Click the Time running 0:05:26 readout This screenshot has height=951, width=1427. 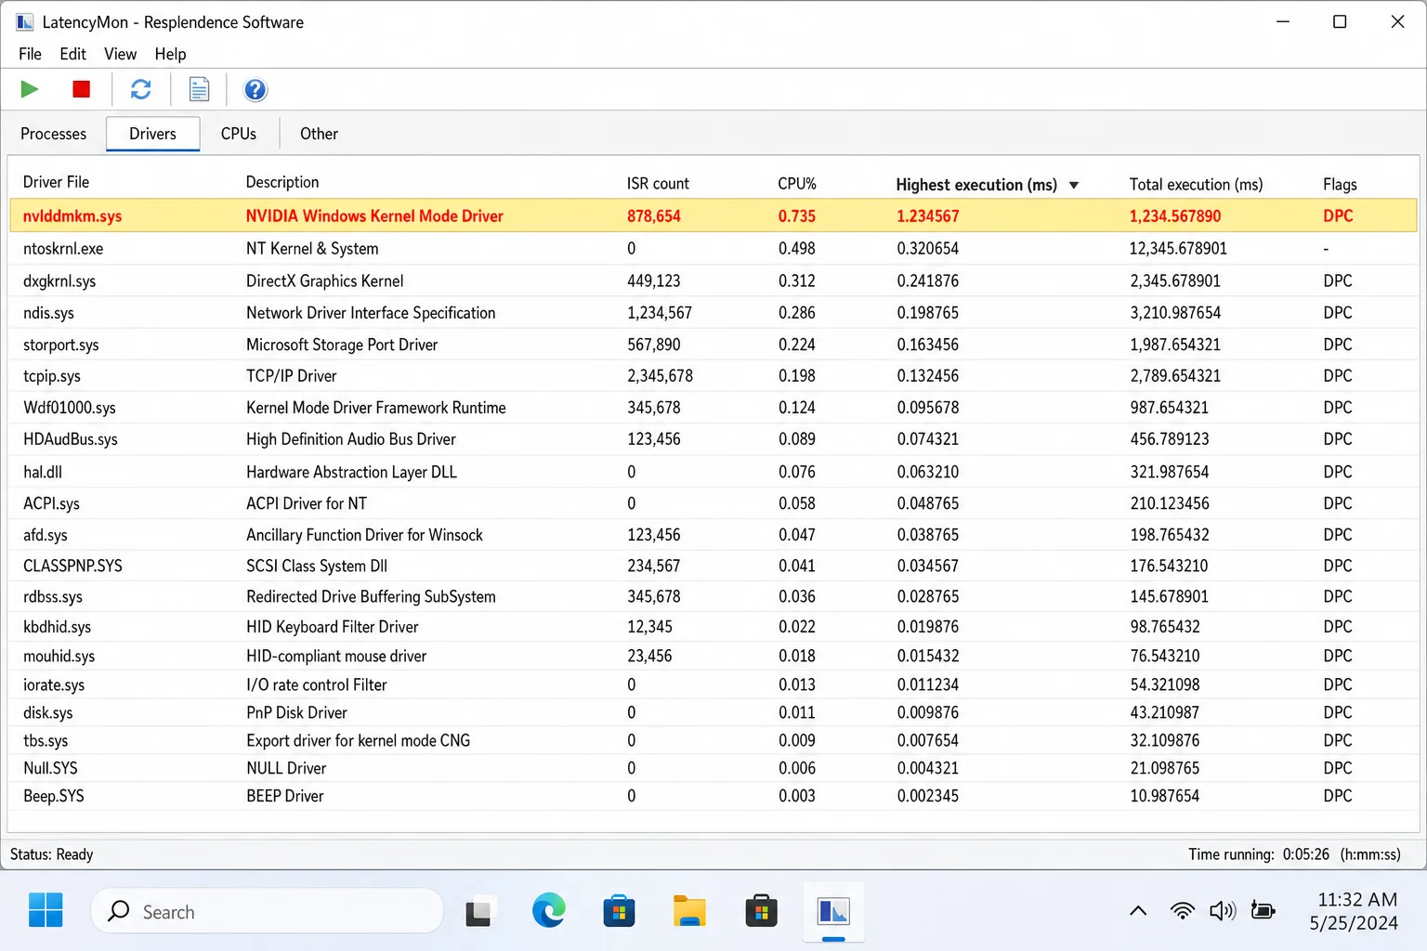(x=1294, y=853)
